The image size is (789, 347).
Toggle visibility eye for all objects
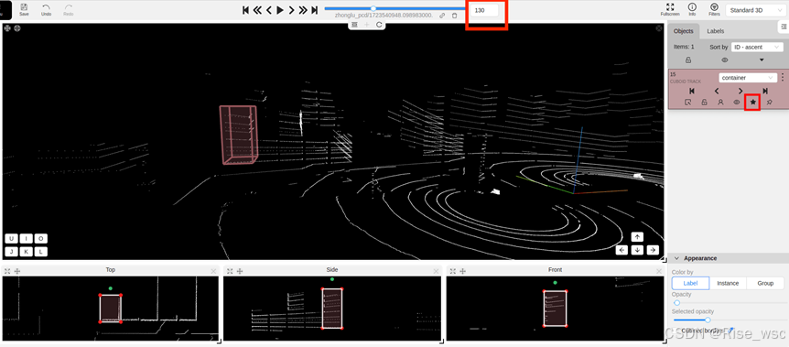click(725, 60)
